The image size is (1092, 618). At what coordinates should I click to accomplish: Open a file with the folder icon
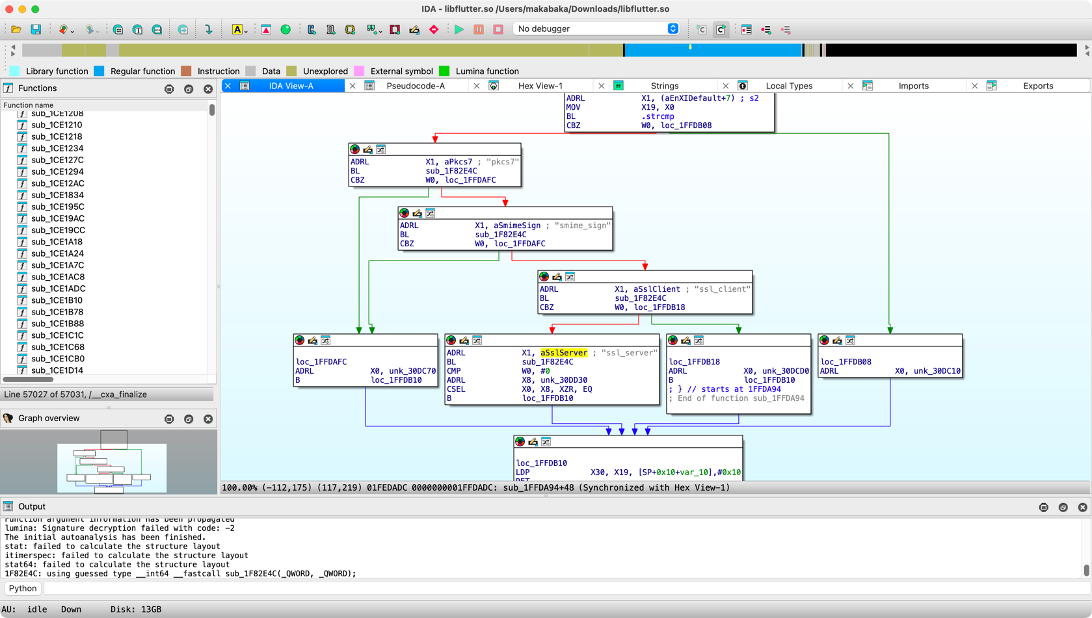[x=16, y=29]
